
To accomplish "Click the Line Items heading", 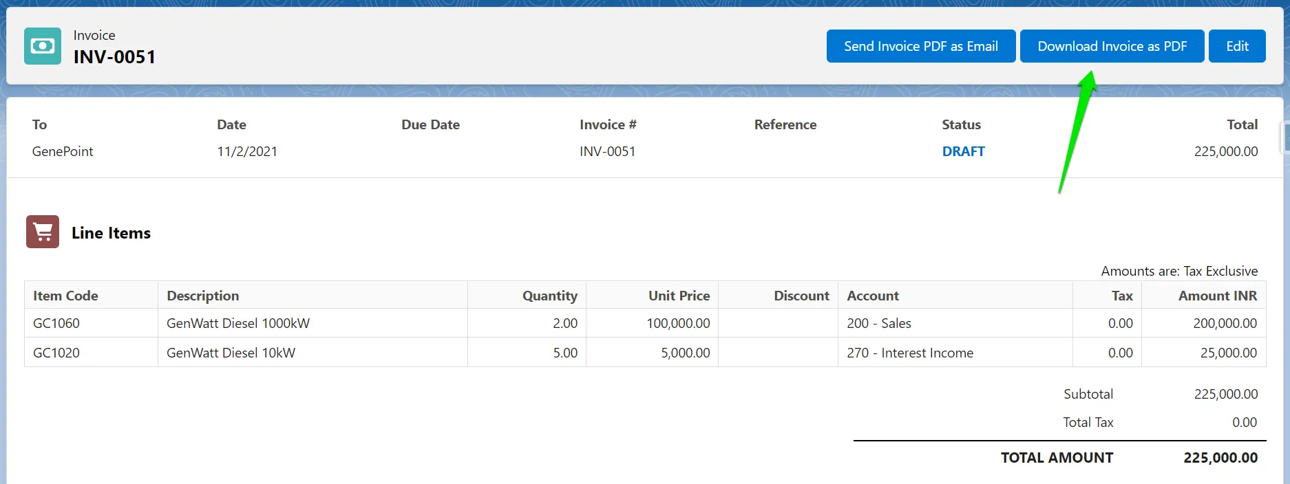I will (x=111, y=232).
